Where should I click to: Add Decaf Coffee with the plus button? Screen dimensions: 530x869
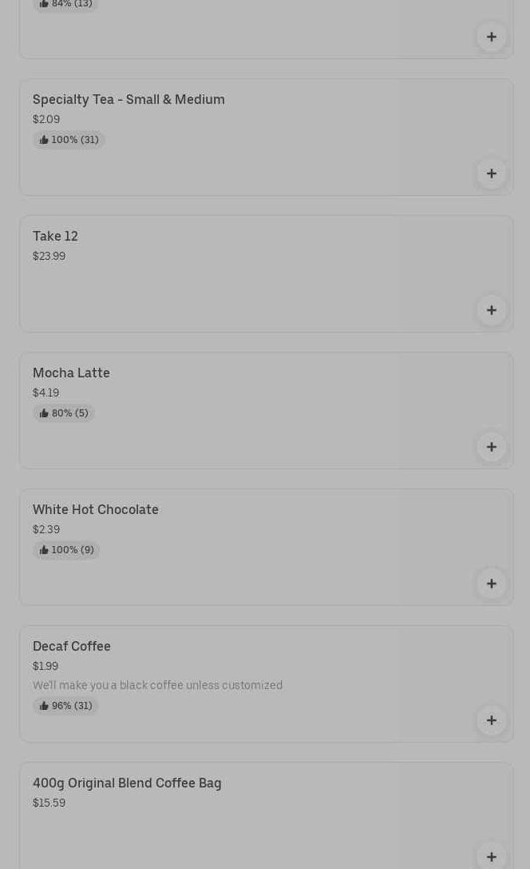point(491,720)
